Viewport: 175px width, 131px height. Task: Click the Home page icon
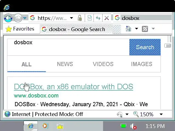[x=129, y=29]
